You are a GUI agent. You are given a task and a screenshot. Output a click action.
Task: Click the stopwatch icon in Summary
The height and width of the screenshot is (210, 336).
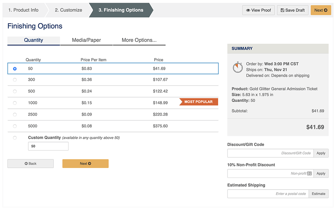point(238,67)
